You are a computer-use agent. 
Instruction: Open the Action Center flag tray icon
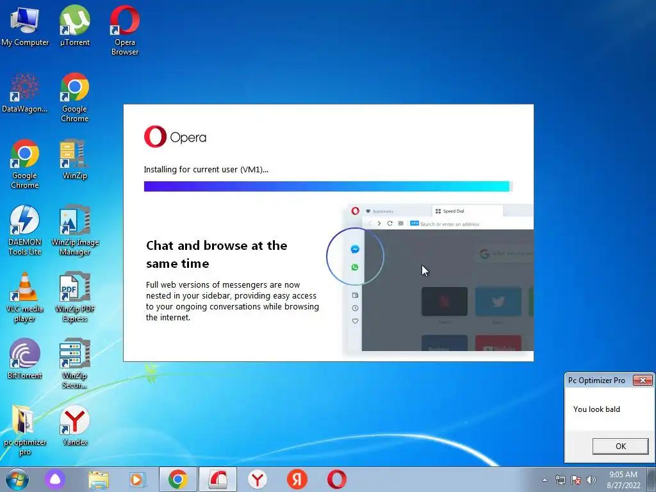(x=576, y=480)
